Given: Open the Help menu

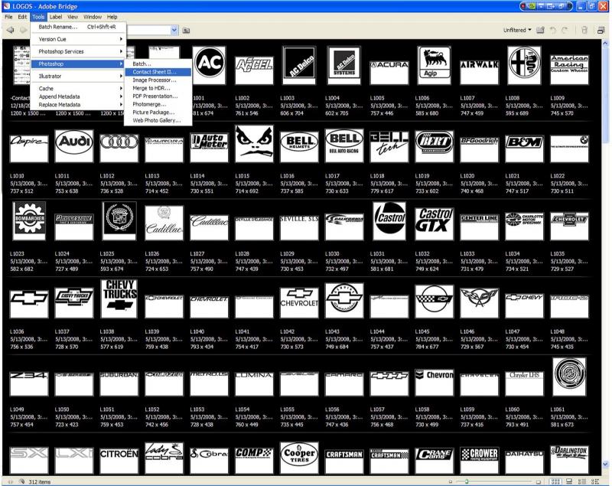Looking at the screenshot, I should pyautogui.click(x=112, y=17).
